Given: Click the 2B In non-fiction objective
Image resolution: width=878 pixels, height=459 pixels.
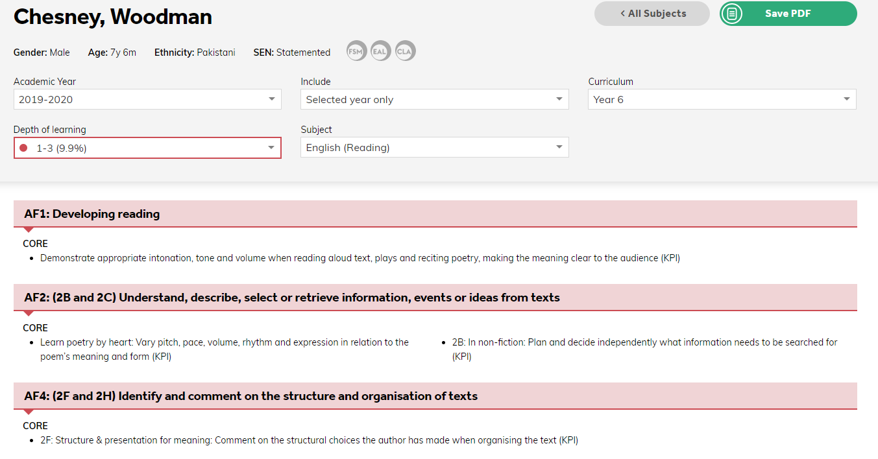Looking at the screenshot, I should click(645, 349).
